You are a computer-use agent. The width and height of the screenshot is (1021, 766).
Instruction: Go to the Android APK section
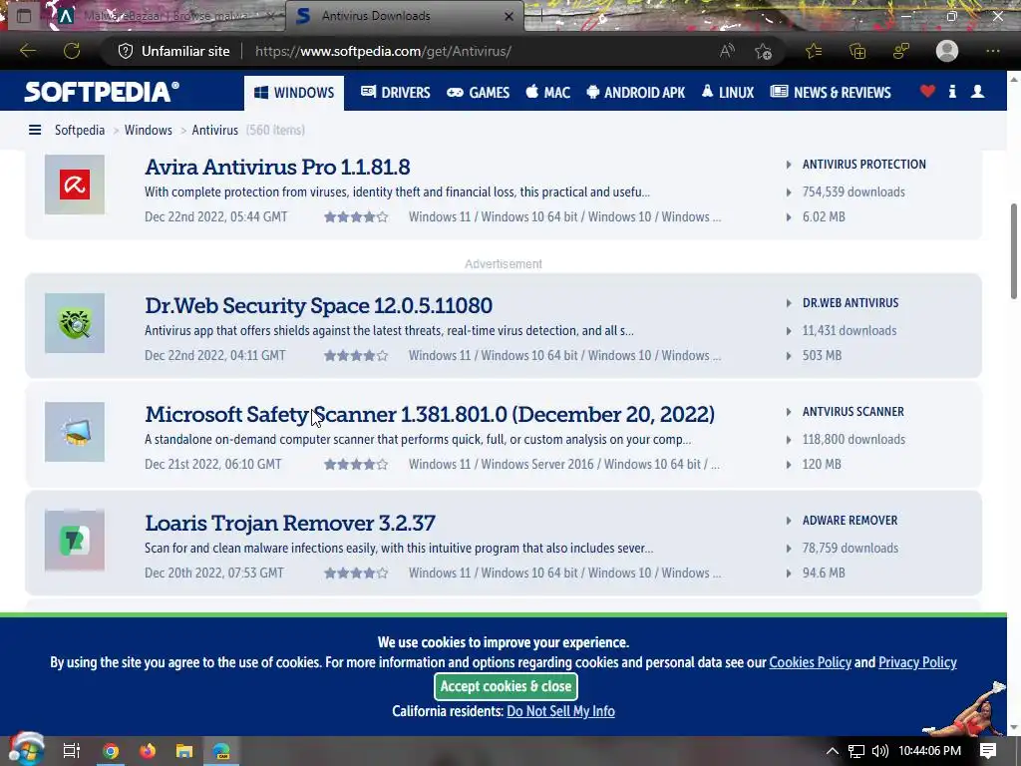tap(635, 93)
